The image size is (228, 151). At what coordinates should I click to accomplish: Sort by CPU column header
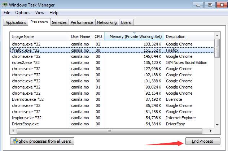[x=98, y=36]
